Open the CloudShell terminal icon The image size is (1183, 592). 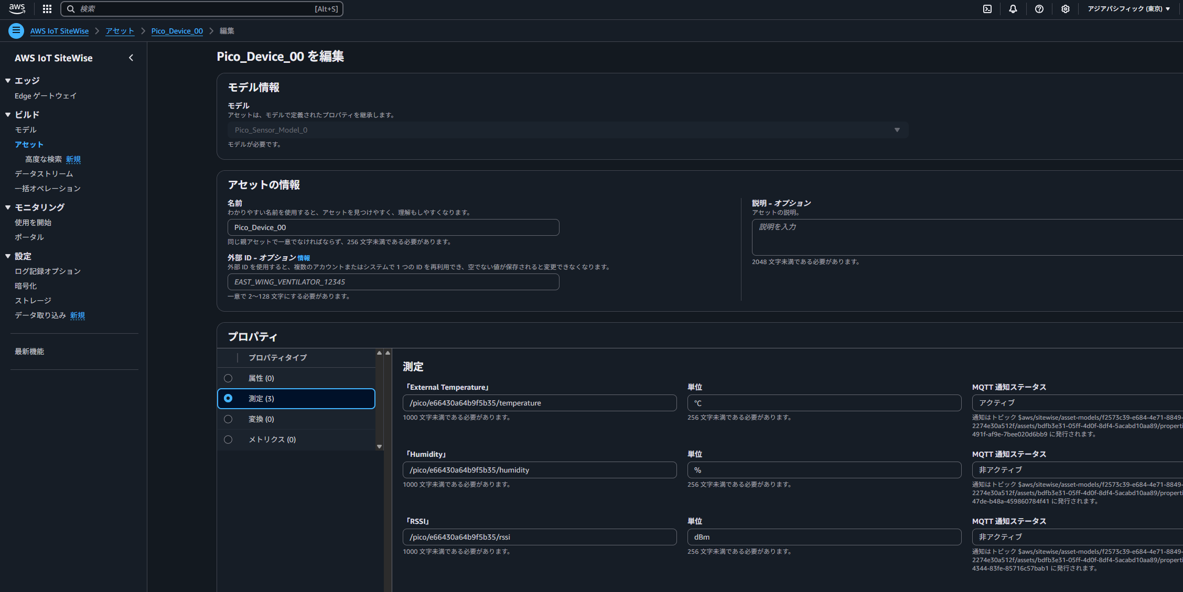click(x=987, y=9)
